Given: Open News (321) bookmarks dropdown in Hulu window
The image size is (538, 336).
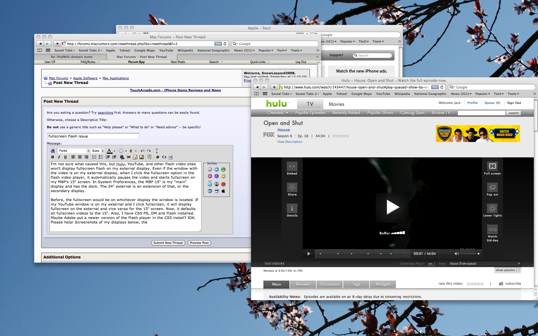Looking at the screenshot, I should click(461, 94).
